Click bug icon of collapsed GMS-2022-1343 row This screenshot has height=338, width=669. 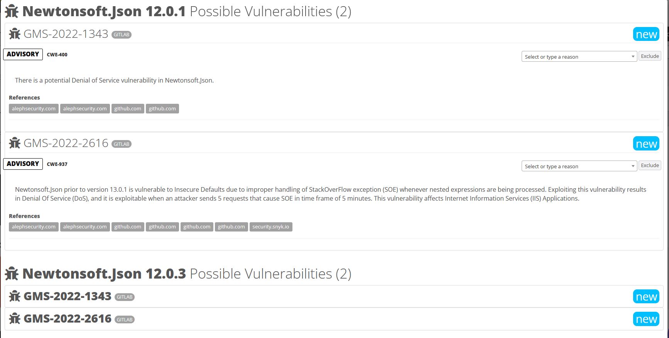[x=15, y=296]
